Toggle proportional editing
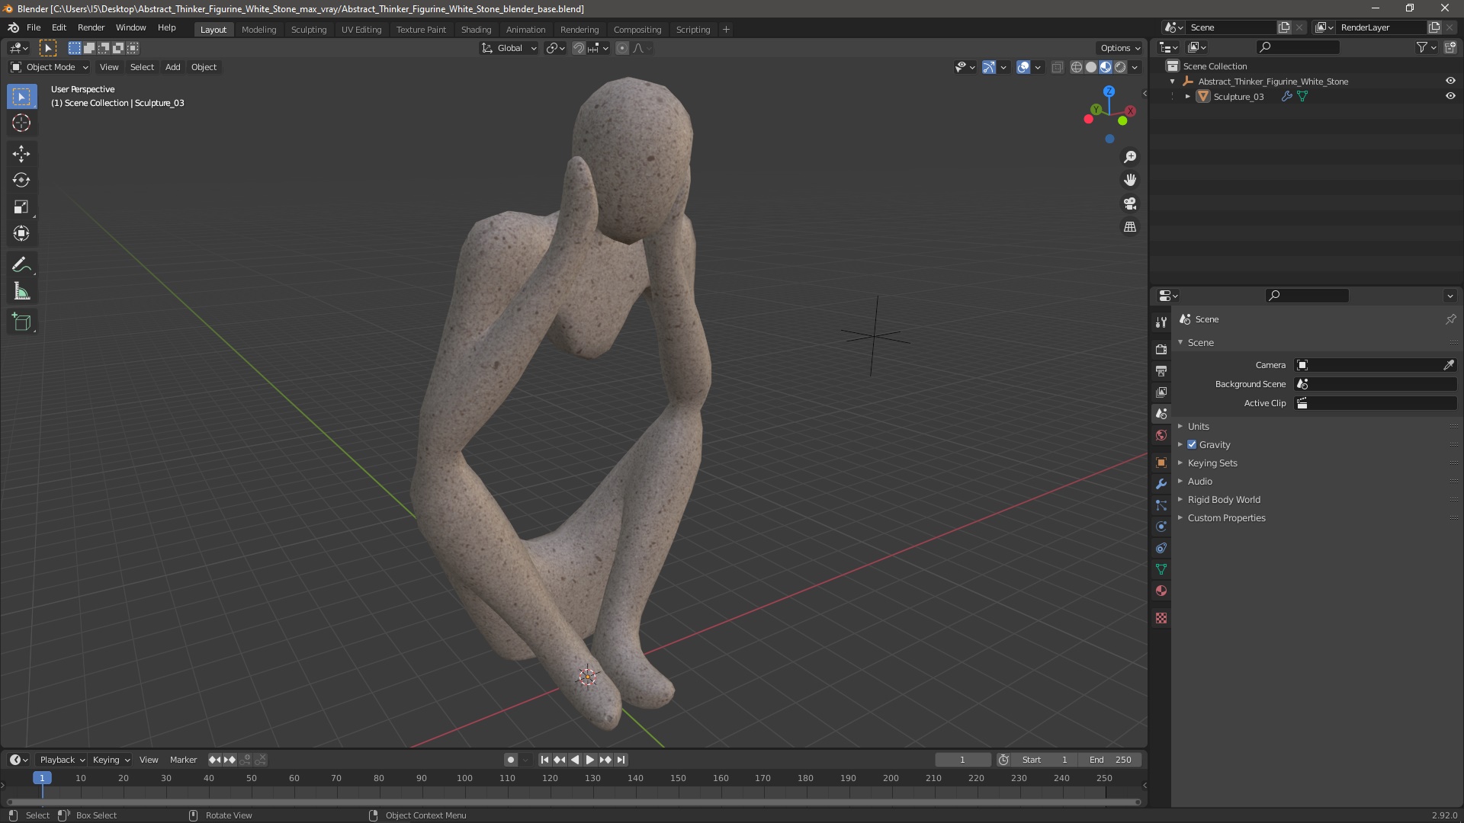The width and height of the screenshot is (1464, 823). point(622,48)
